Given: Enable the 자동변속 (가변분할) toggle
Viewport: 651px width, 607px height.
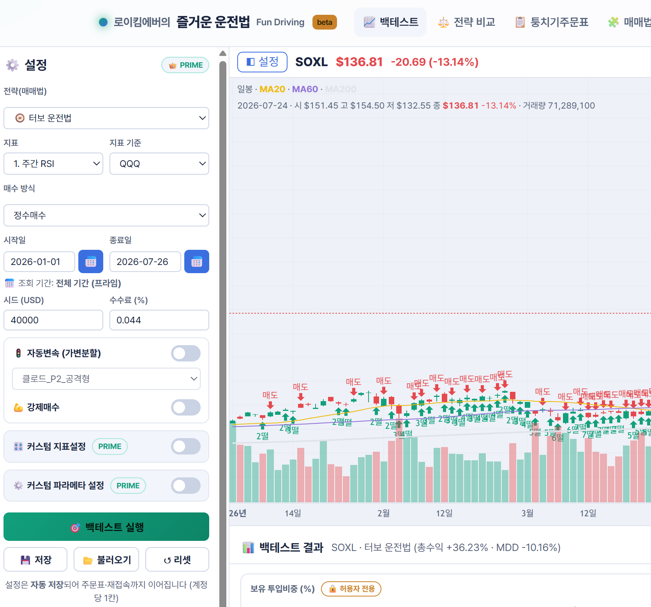Looking at the screenshot, I should click(186, 353).
